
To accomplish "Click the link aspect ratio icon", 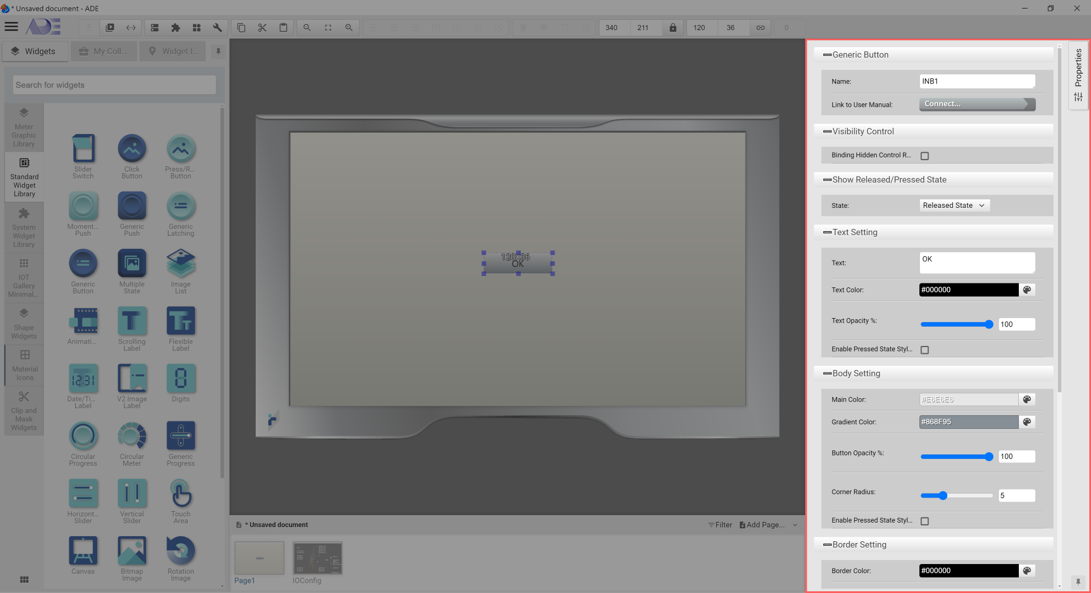I will [760, 28].
